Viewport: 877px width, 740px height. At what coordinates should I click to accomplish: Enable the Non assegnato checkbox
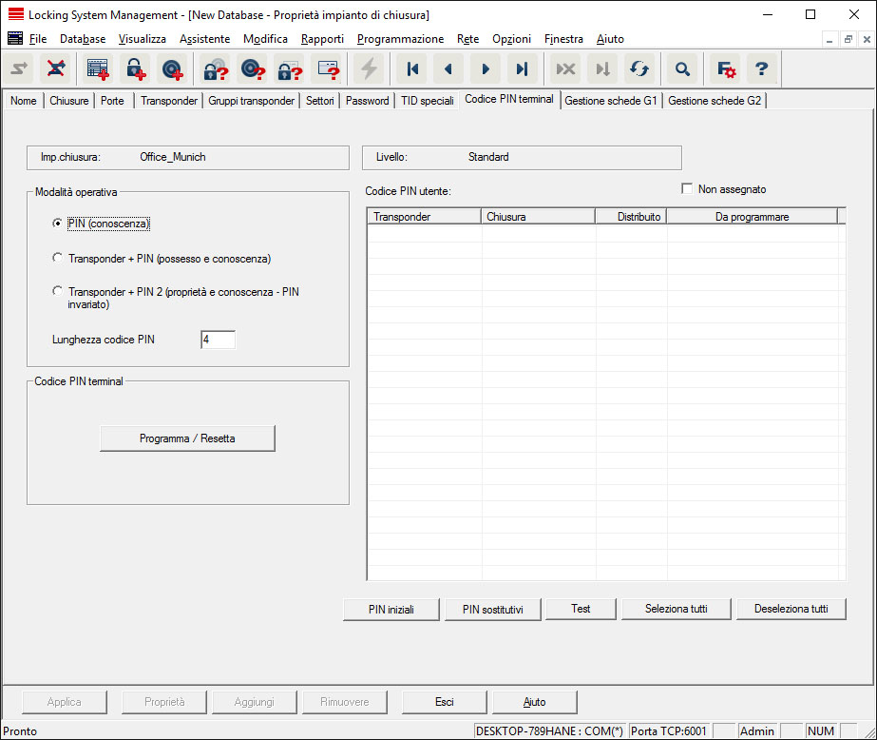(x=687, y=189)
